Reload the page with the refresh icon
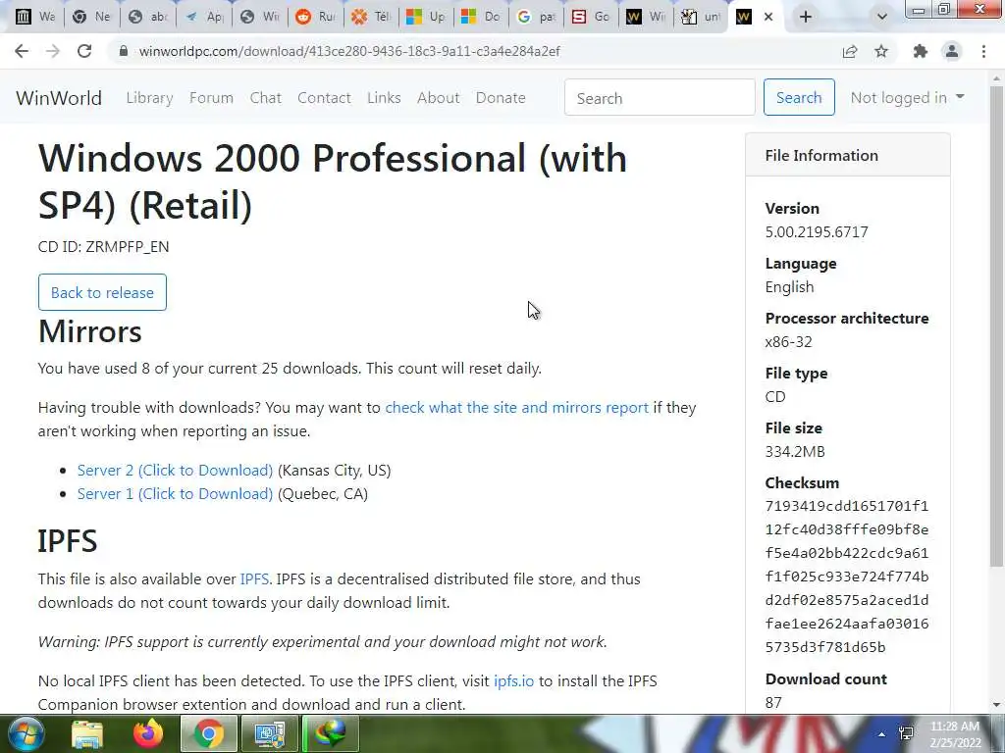The height and width of the screenshot is (753, 1005). tap(84, 51)
